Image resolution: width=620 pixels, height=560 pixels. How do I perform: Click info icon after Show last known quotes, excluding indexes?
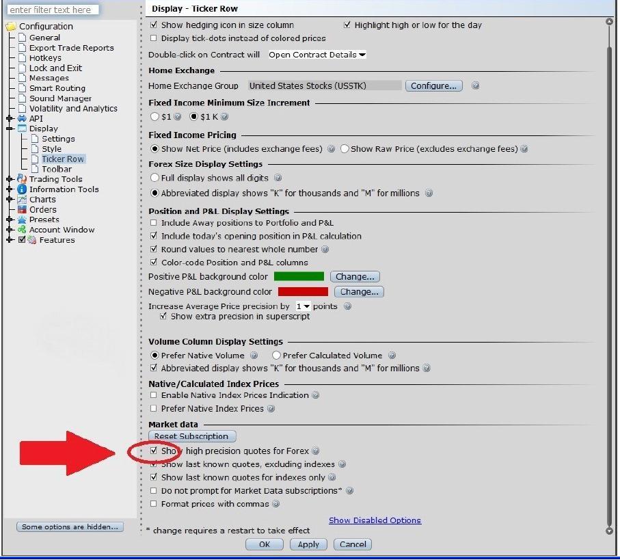coord(342,464)
